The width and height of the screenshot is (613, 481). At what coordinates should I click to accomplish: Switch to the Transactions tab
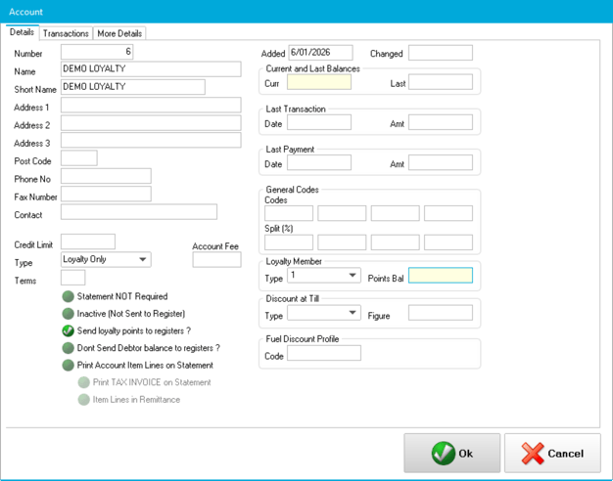pyautogui.click(x=67, y=33)
